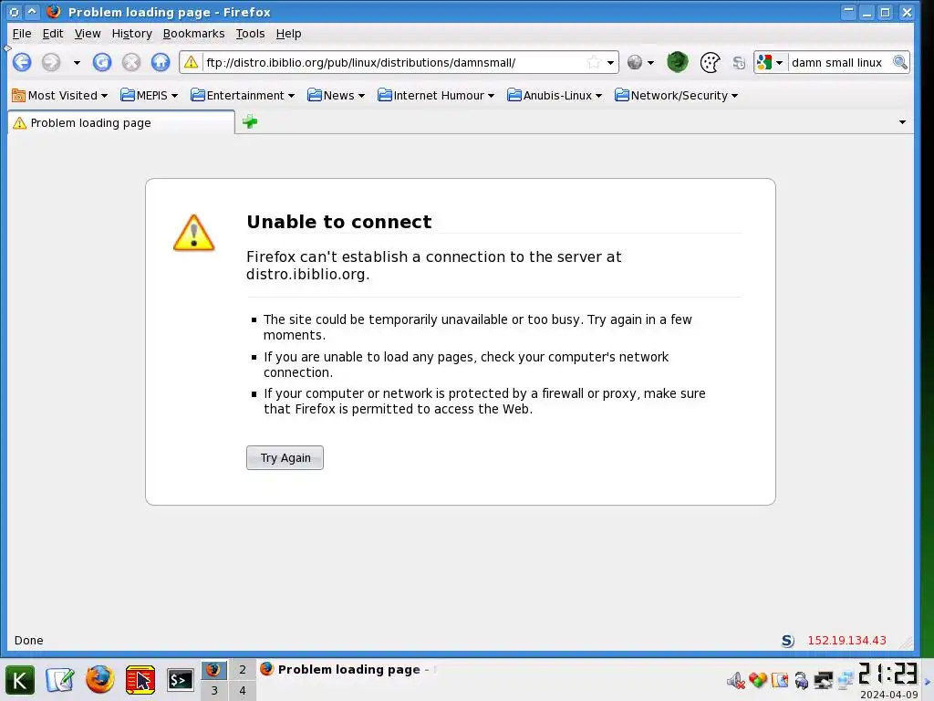Click the muted volume tray icon
The width and height of the screenshot is (934, 701).
[736, 680]
